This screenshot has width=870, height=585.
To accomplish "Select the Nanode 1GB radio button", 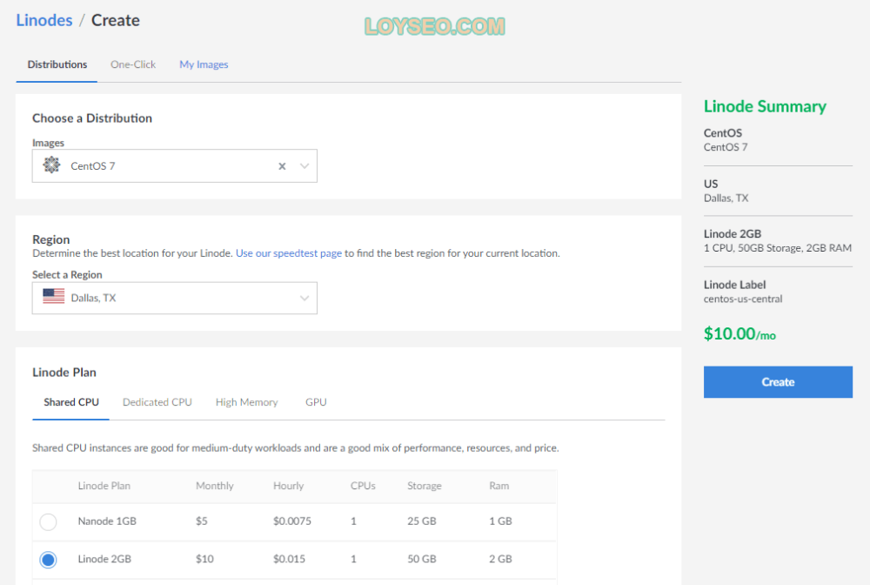I will [48, 521].
